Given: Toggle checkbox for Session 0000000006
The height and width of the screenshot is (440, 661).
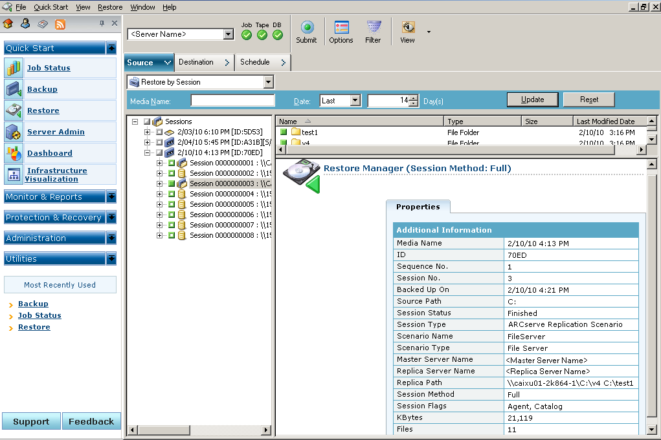Looking at the screenshot, I should click(x=172, y=215).
